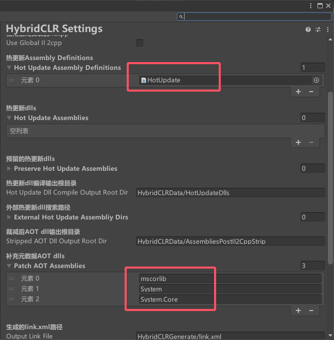The width and height of the screenshot is (334, 340).
Task: Select the System.Core element drag handle
Action: pyautogui.click(x=11, y=299)
